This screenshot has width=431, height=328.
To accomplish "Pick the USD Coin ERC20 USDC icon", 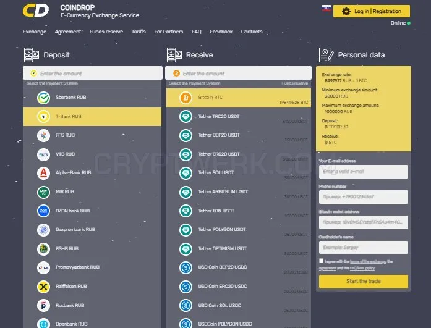I will (x=186, y=287).
